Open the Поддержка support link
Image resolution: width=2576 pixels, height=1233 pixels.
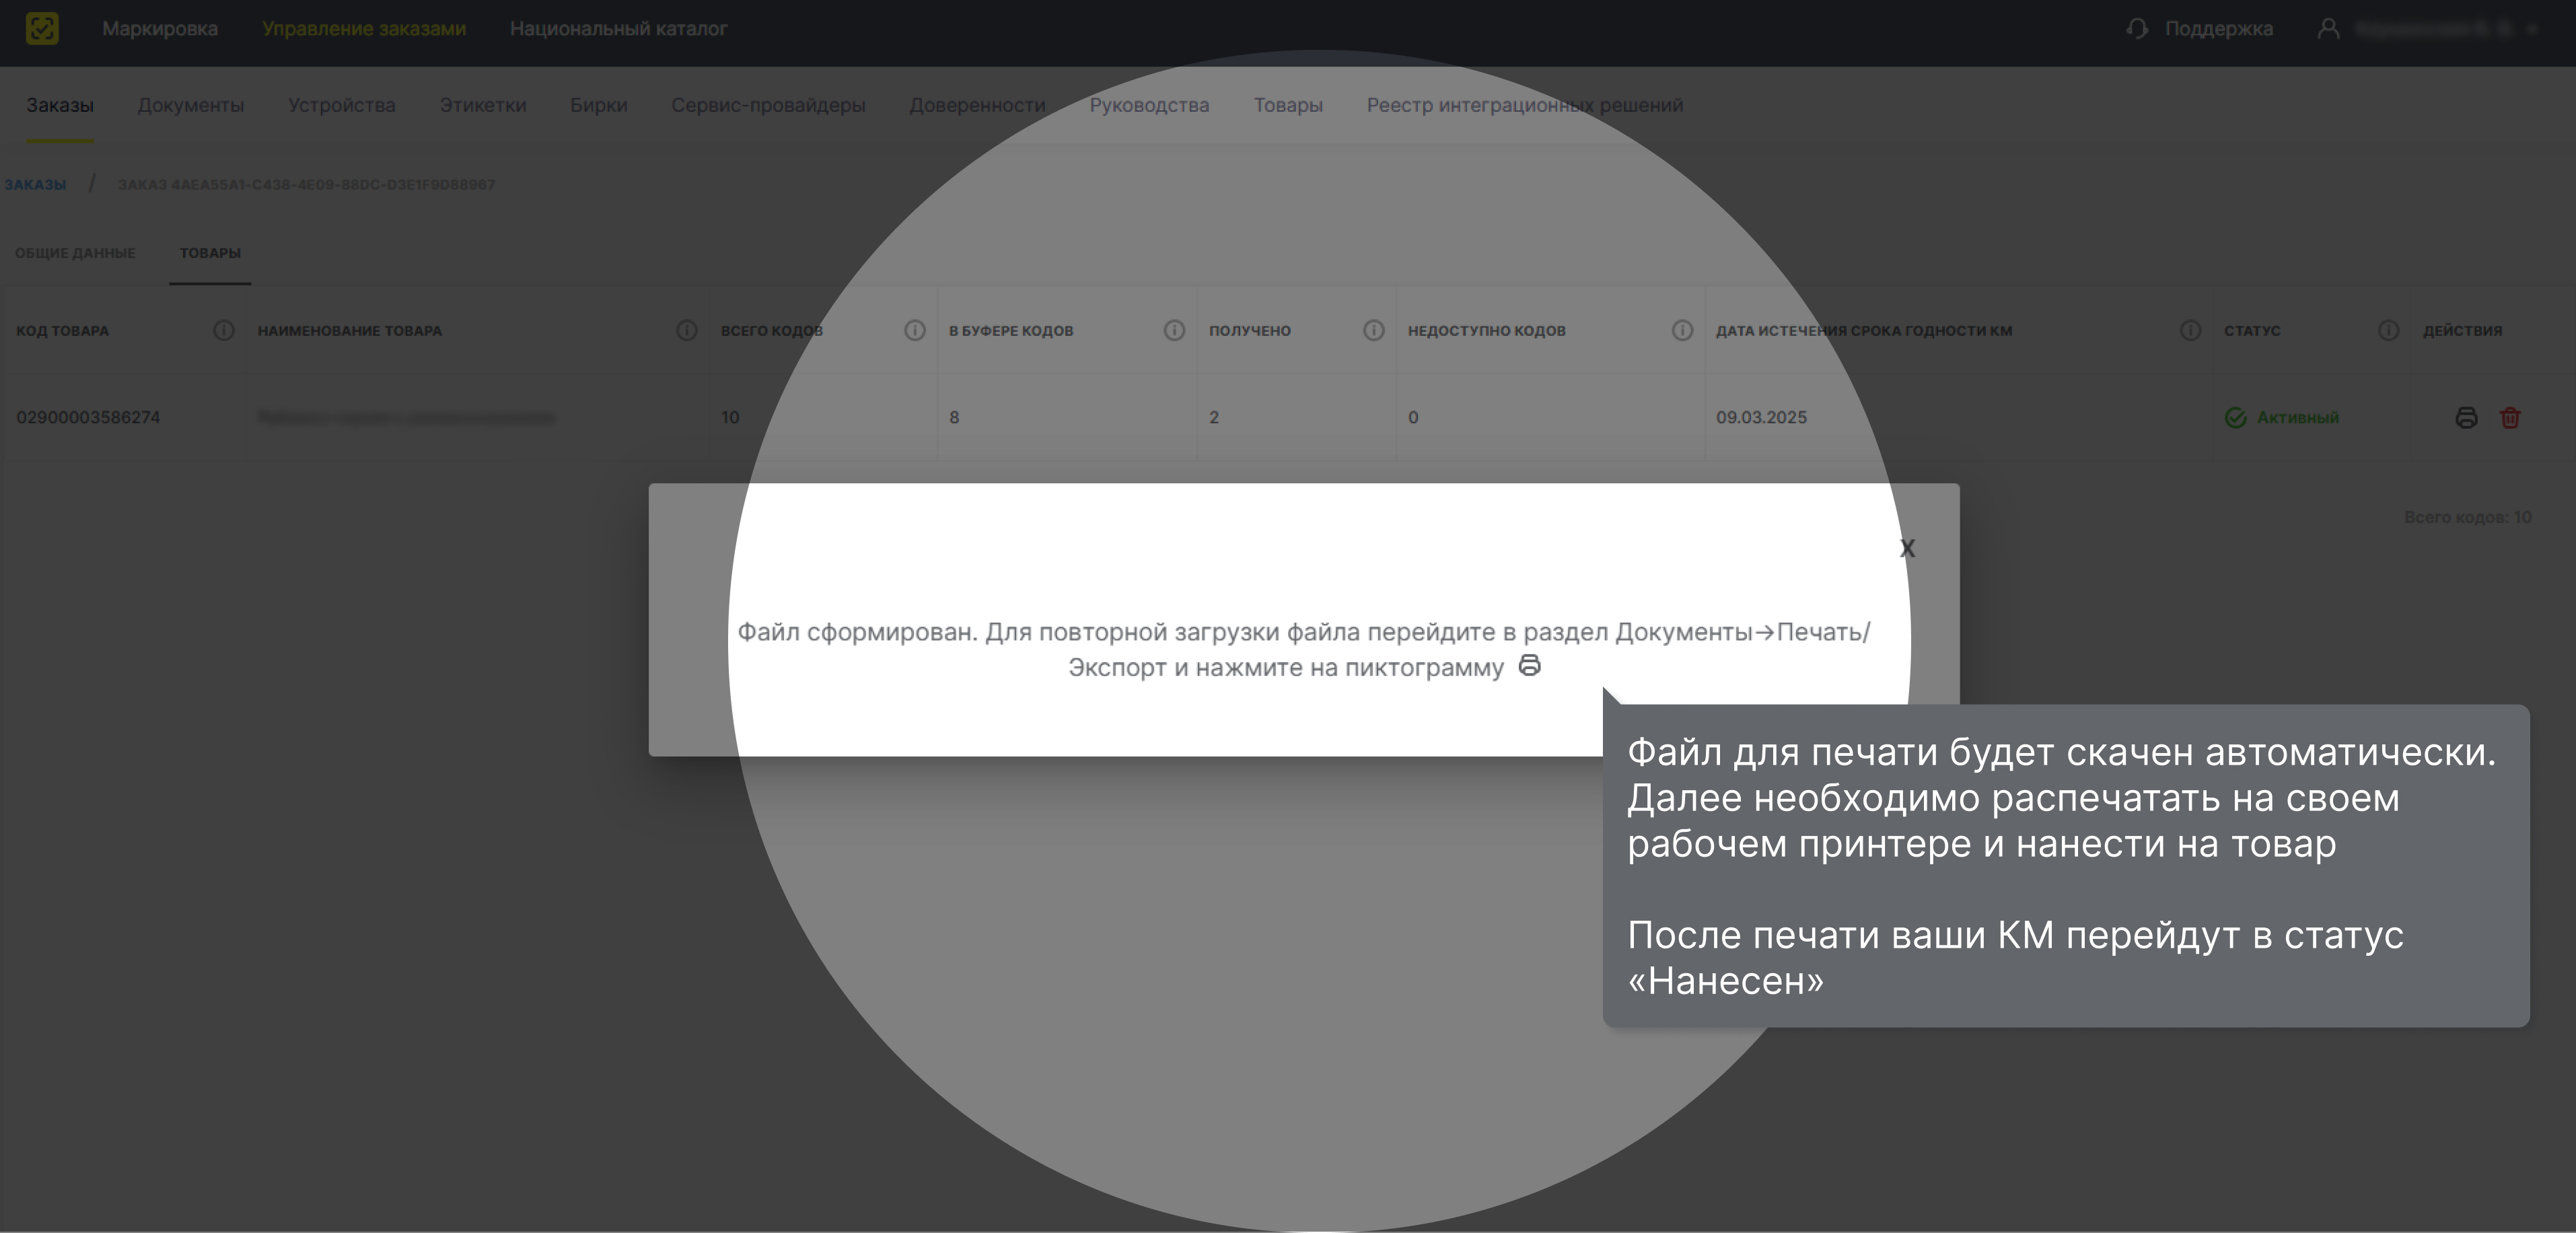(2218, 28)
